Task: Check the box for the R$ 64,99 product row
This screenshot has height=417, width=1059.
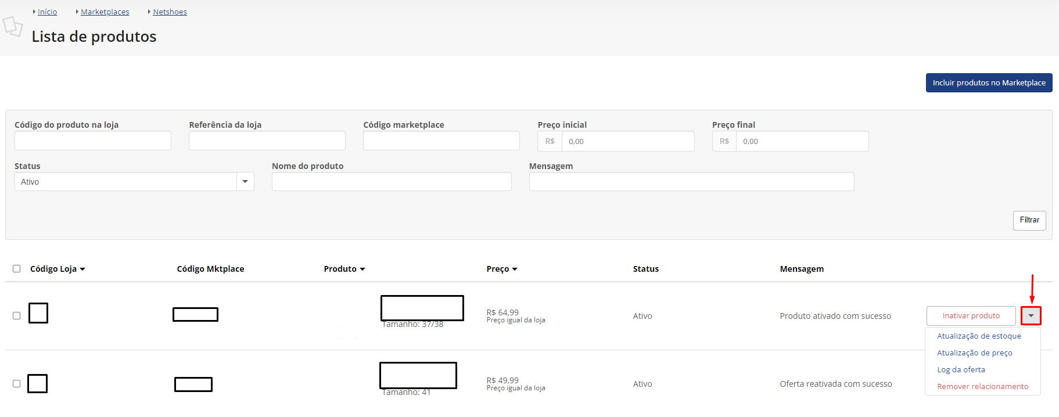Action: [17, 316]
